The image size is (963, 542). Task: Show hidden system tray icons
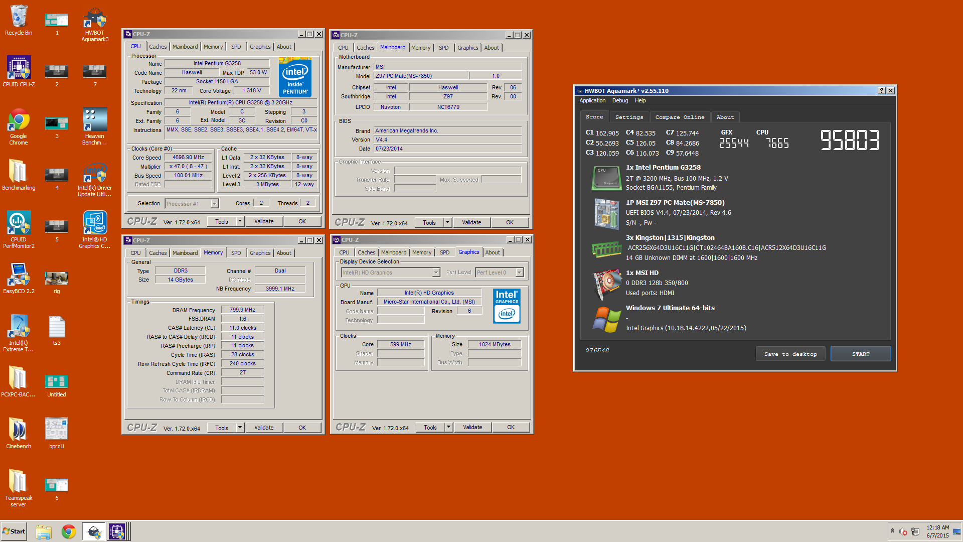pos(892,531)
